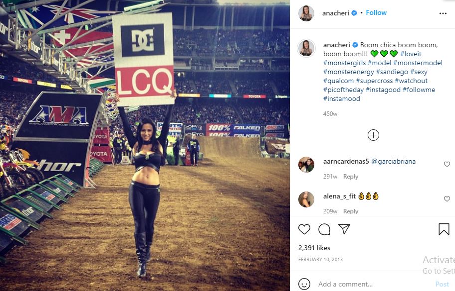This screenshot has width=455, height=291.
Task: Open emoji picker smiley icon
Action: 304,284
